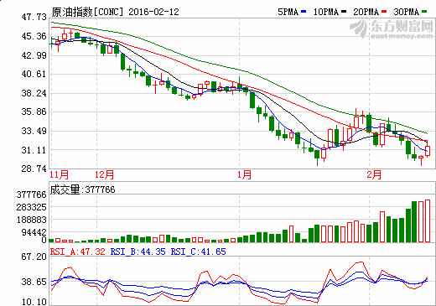This screenshot has height=306, width=436.
Task: Select the 1月 month label on axis
Action: [244, 175]
